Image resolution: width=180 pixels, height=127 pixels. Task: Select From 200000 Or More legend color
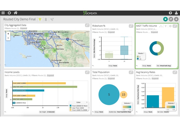(70, 106)
